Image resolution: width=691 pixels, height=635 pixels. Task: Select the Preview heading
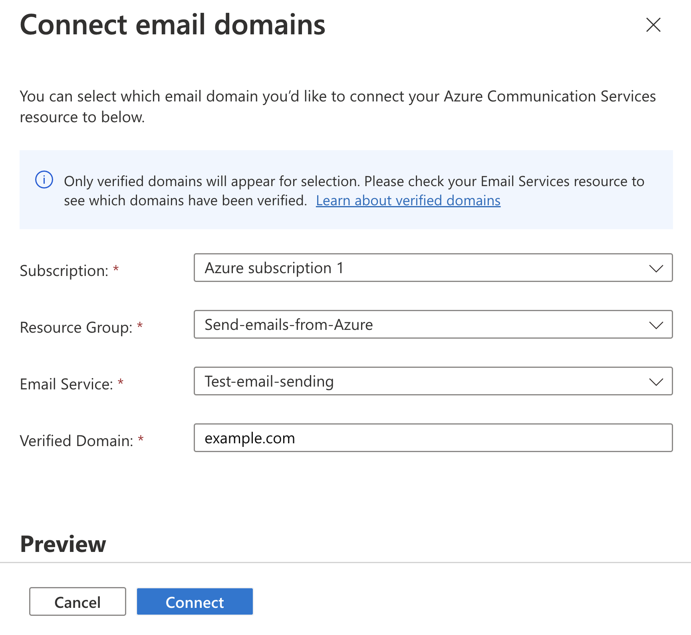pos(63,544)
